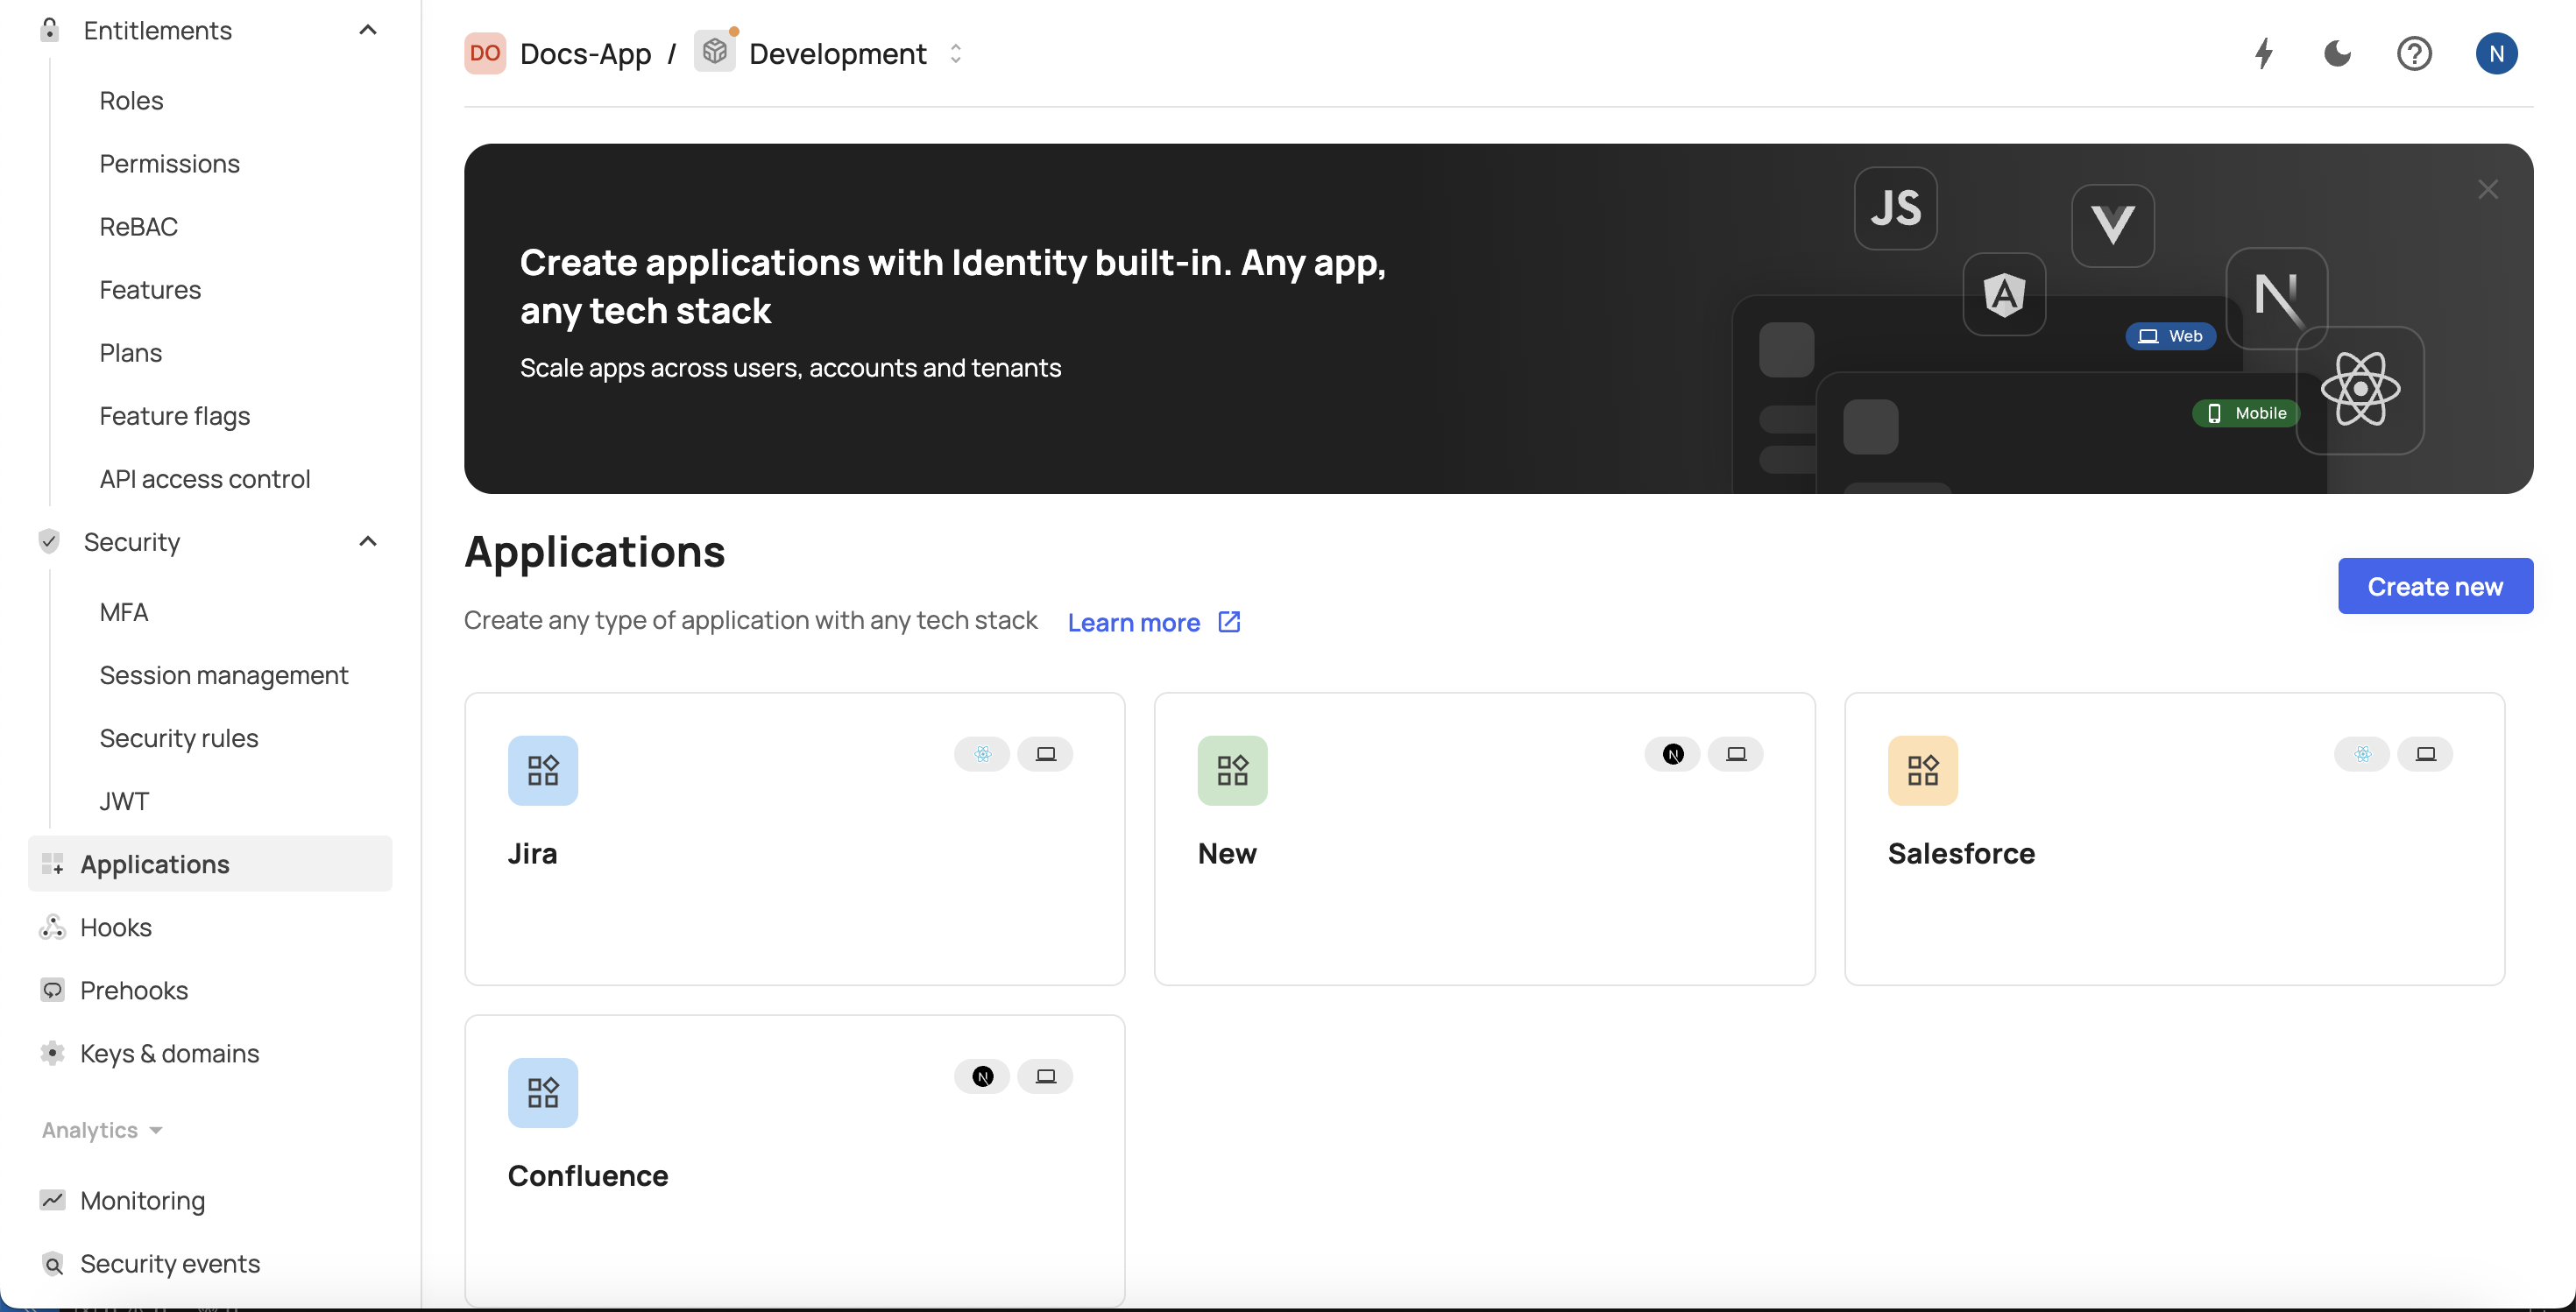The width and height of the screenshot is (2576, 1312).
Task: Toggle the Security section checkbox
Action: coord(49,540)
